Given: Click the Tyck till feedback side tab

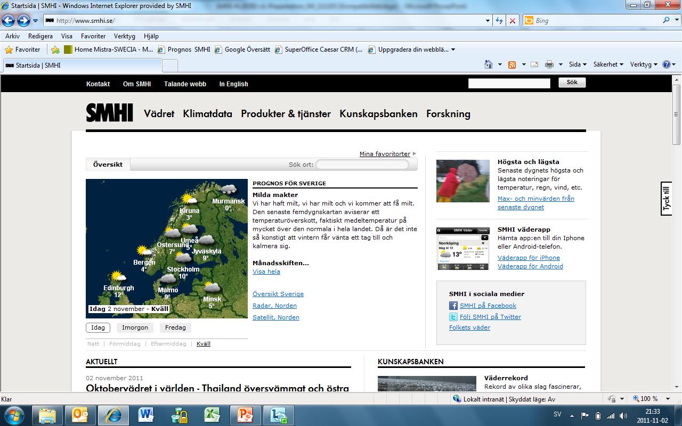Looking at the screenshot, I should [667, 199].
